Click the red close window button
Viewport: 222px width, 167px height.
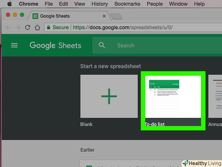tap(8, 15)
